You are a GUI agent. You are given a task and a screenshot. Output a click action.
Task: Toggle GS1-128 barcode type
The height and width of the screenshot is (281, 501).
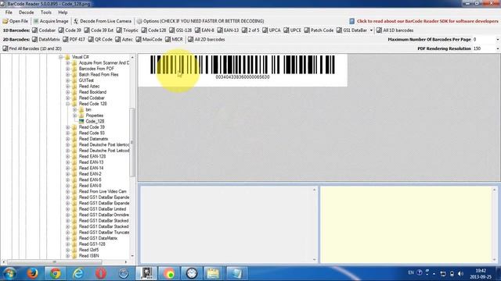tap(181, 30)
